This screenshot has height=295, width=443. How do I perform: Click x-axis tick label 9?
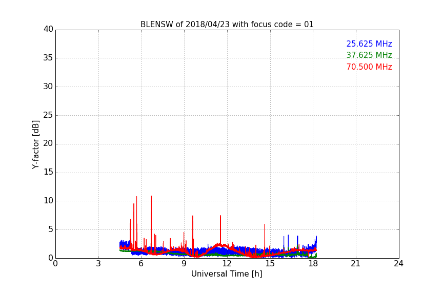(184, 264)
